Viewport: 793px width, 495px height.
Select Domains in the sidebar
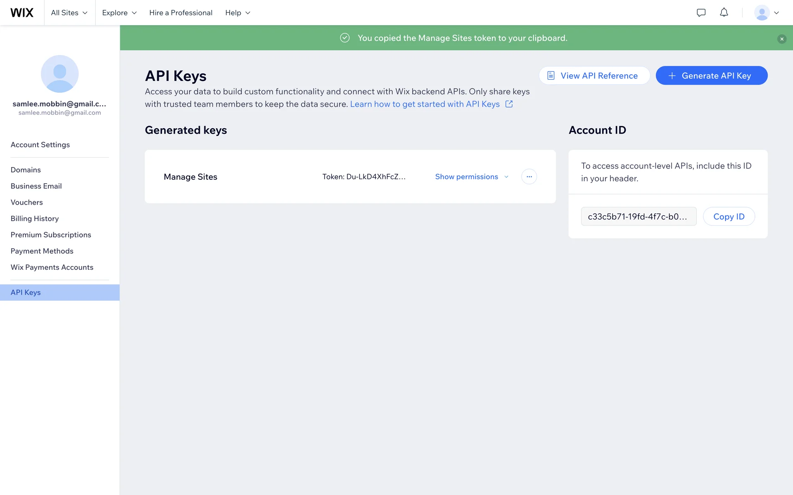[x=26, y=170]
